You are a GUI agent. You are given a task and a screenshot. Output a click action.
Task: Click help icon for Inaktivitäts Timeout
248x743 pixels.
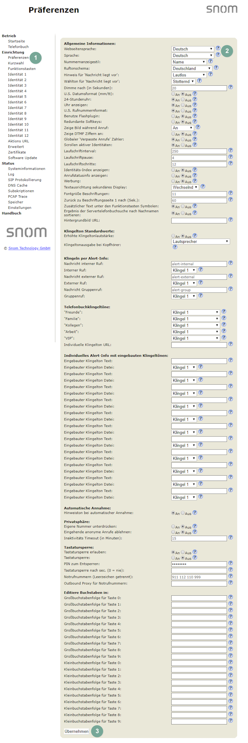pyautogui.click(x=230, y=537)
